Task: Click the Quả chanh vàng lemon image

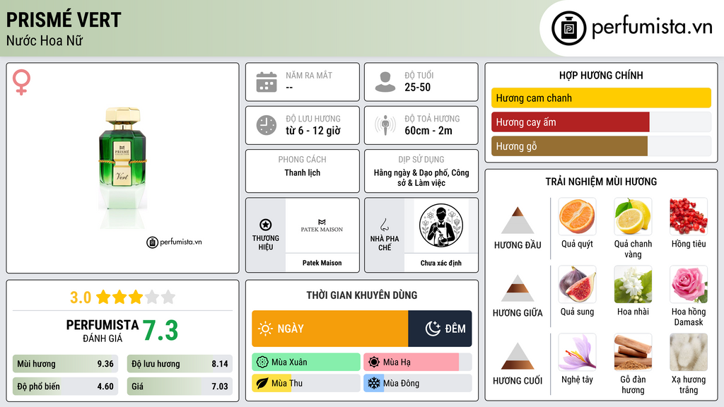Action: click(633, 216)
